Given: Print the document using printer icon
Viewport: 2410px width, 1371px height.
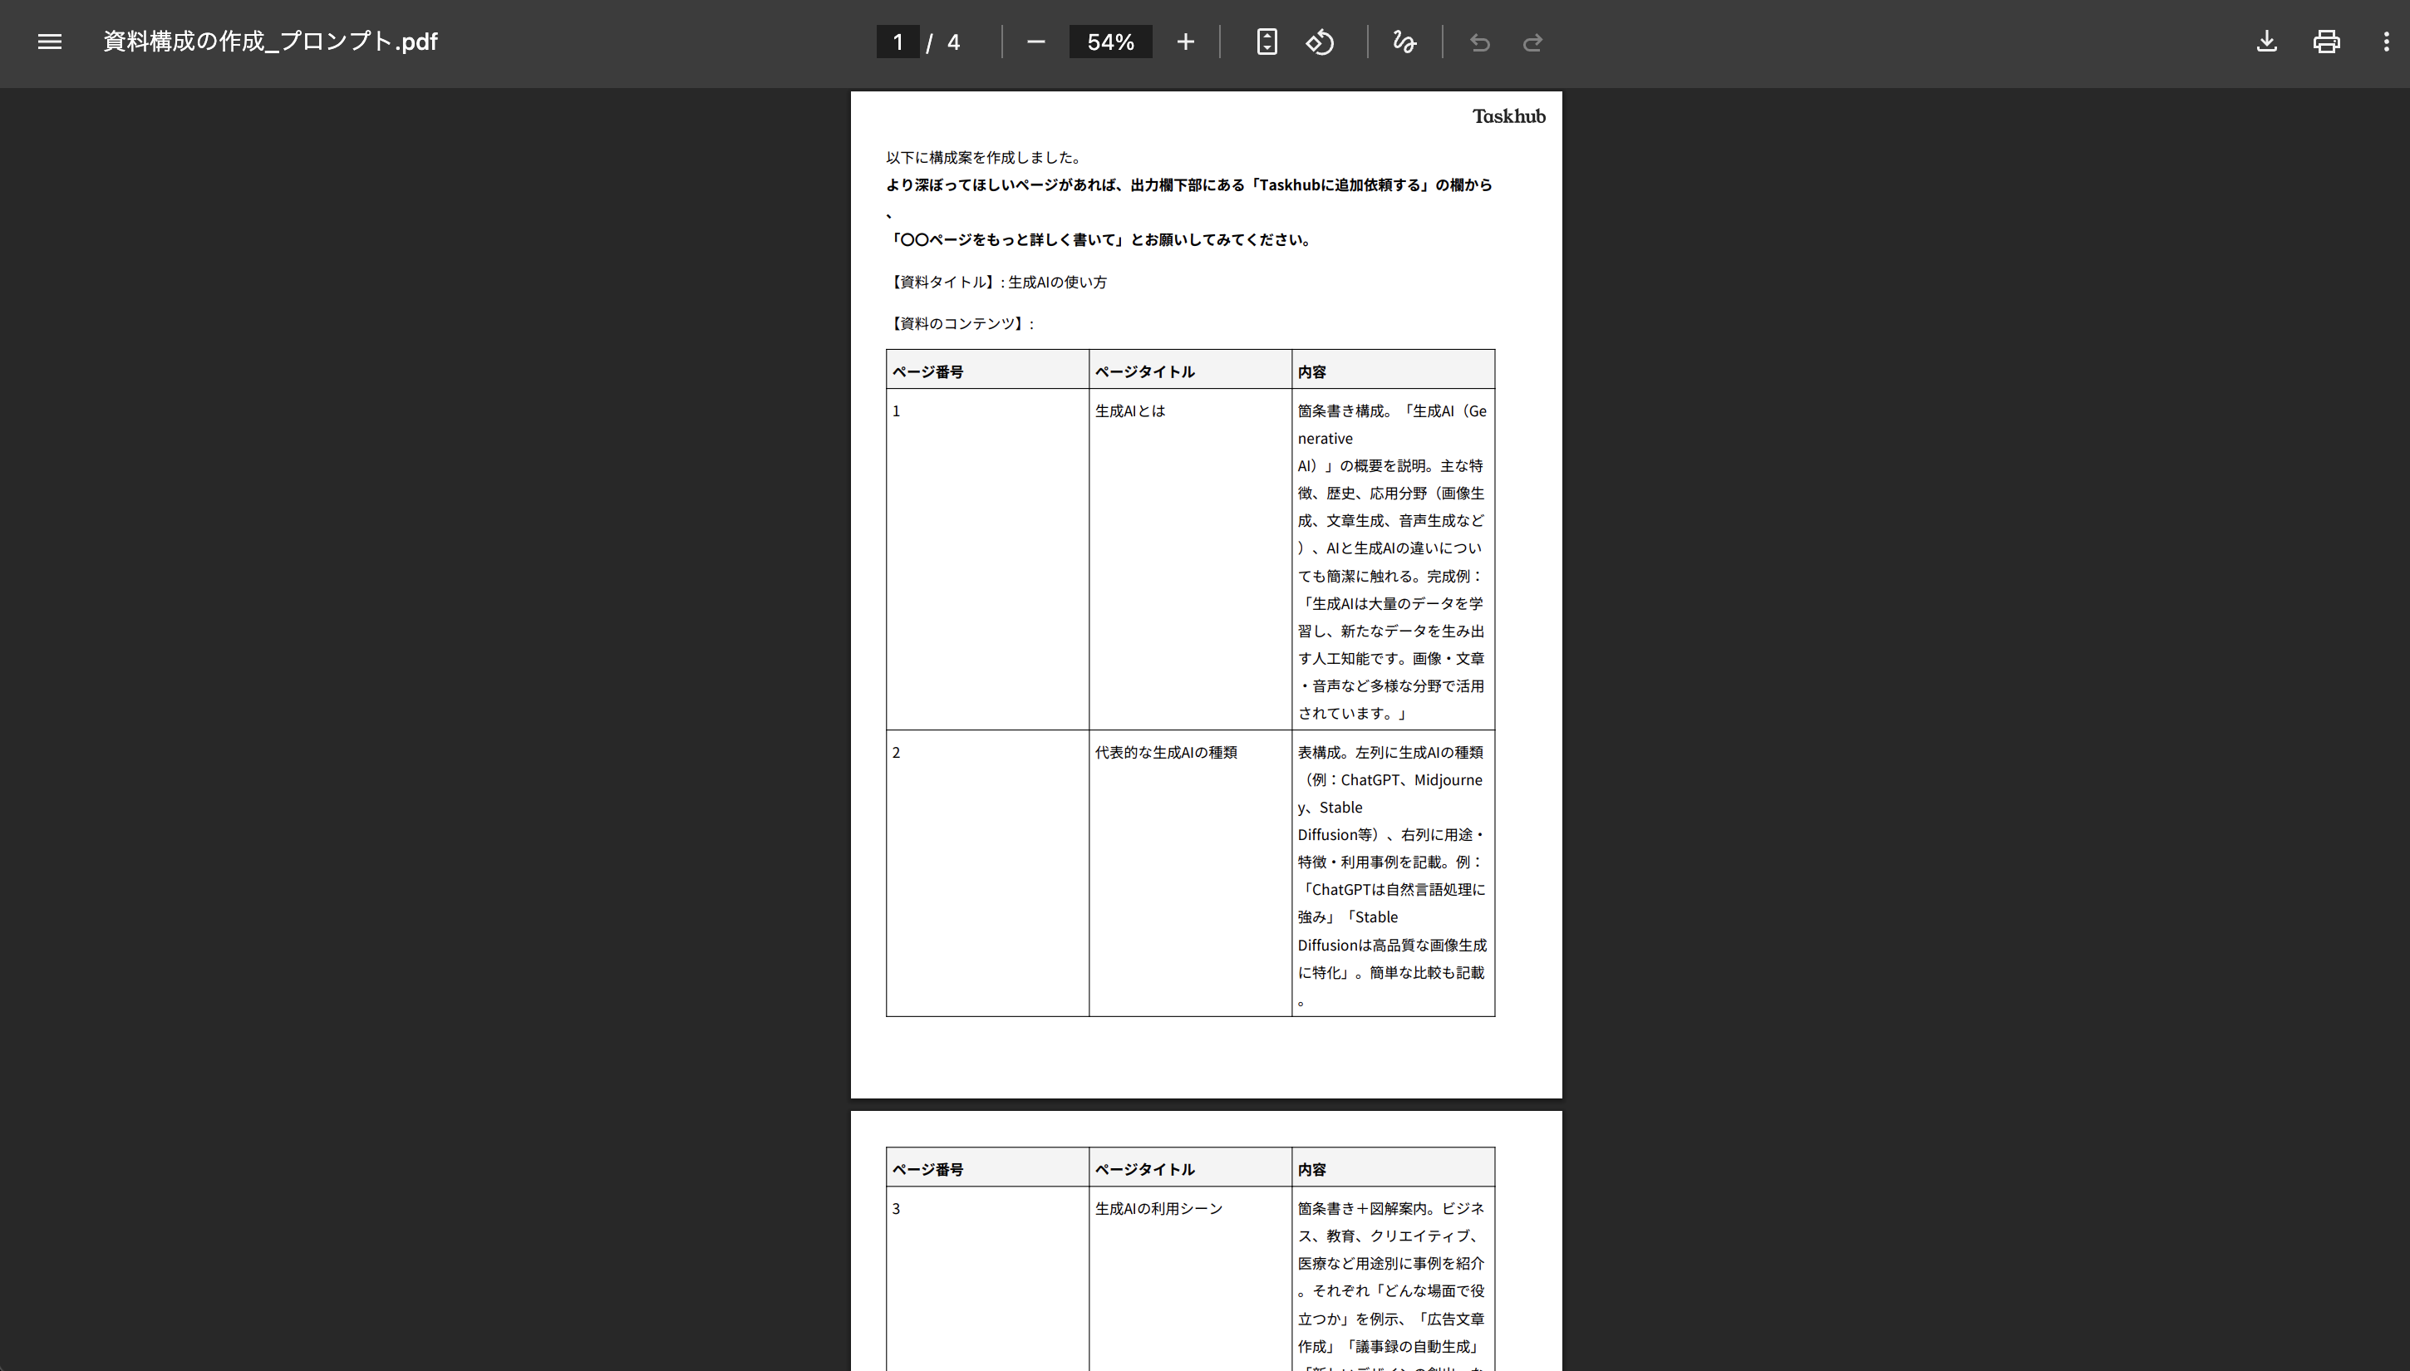Looking at the screenshot, I should pyautogui.click(x=2325, y=42).
